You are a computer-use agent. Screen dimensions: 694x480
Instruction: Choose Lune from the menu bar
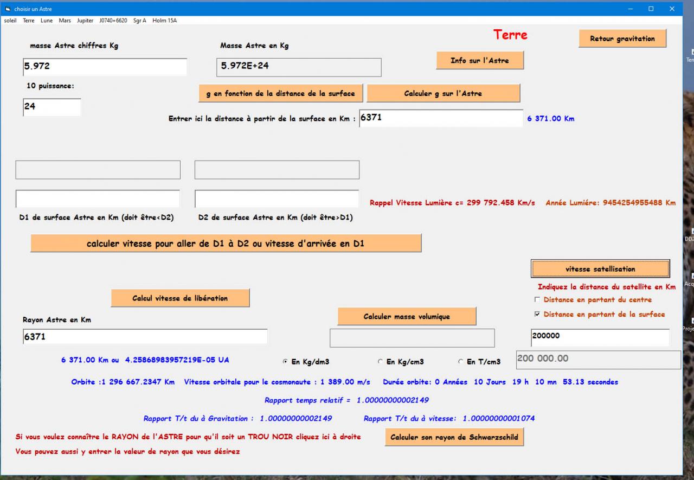pyautogui.click(x=47, y=21)
